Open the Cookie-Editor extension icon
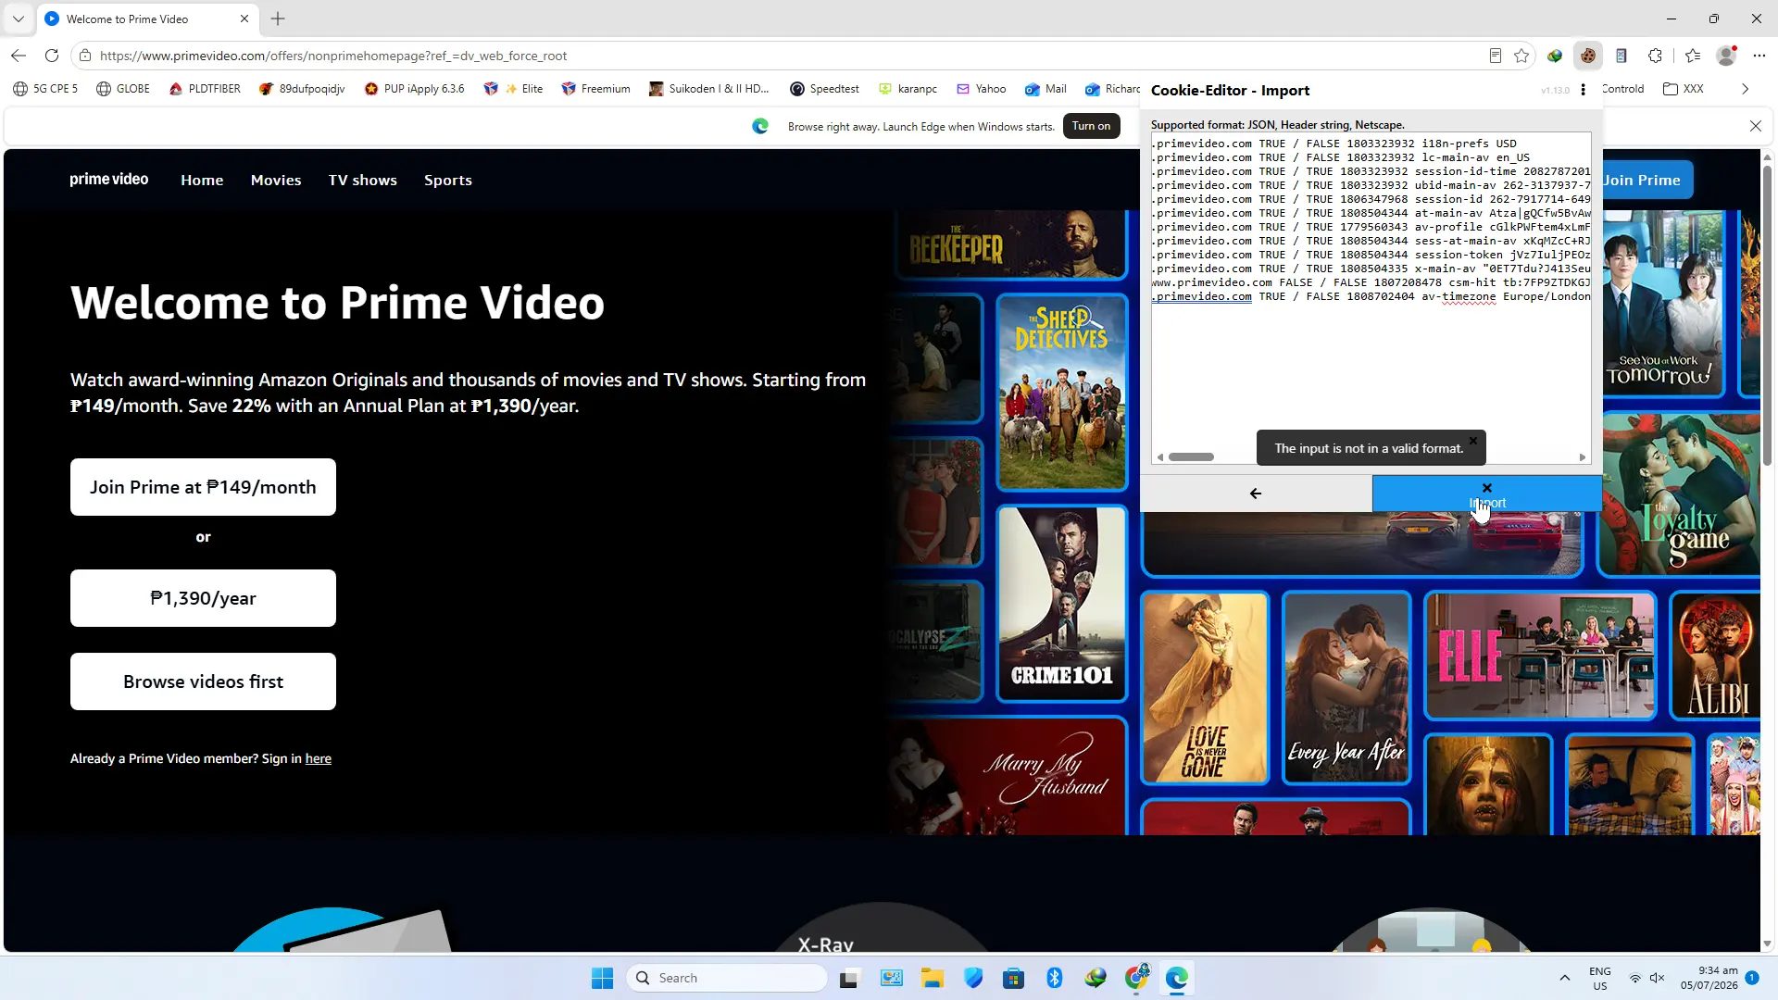 tap(1588, 56)
